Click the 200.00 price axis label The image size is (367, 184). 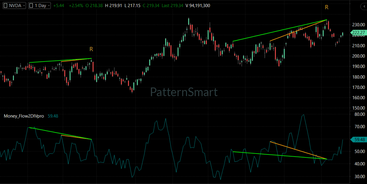coord(358,56)
